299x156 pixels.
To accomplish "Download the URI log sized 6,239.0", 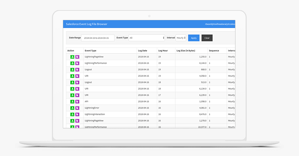I will (72, 95).
